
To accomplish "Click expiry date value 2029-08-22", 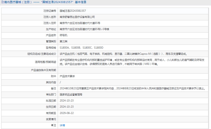I will [x=66, y=113].
